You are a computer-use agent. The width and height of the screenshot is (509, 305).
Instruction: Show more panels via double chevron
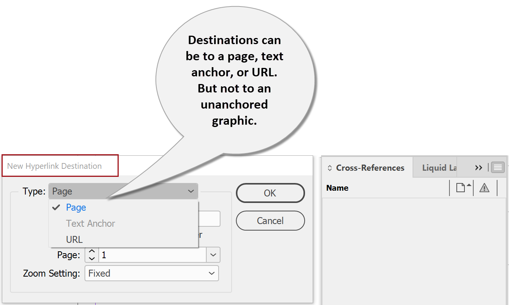click(478, 168)
